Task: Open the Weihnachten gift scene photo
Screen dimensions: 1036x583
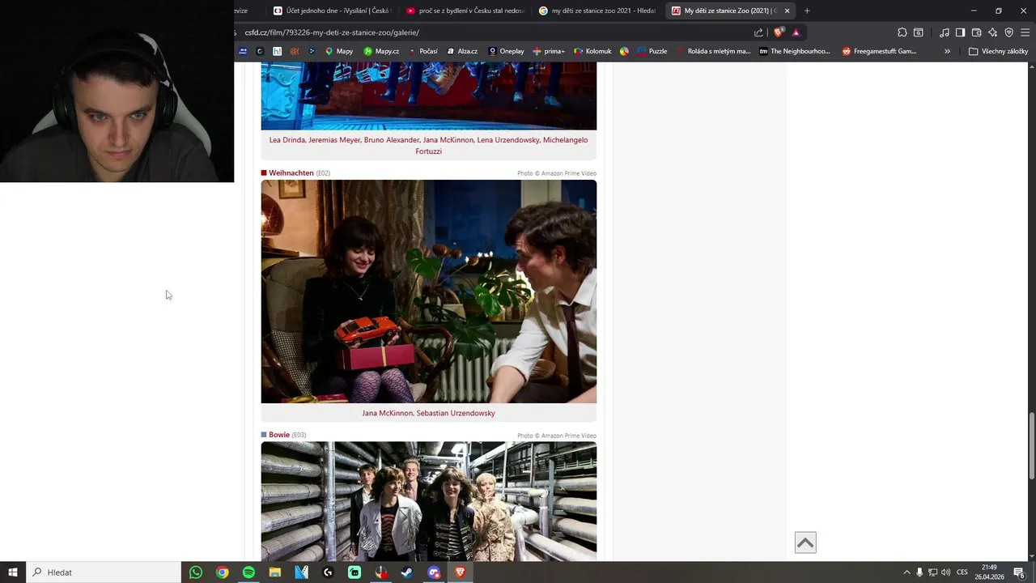Action: [429, 291]
